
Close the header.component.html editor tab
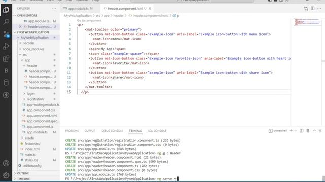click(x=150, y=9)
